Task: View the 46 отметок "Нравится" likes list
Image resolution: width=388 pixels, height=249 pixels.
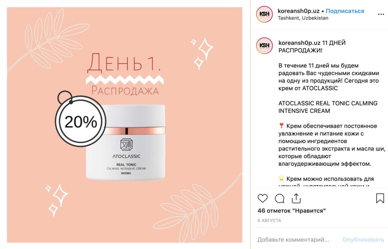Action: 291,211
